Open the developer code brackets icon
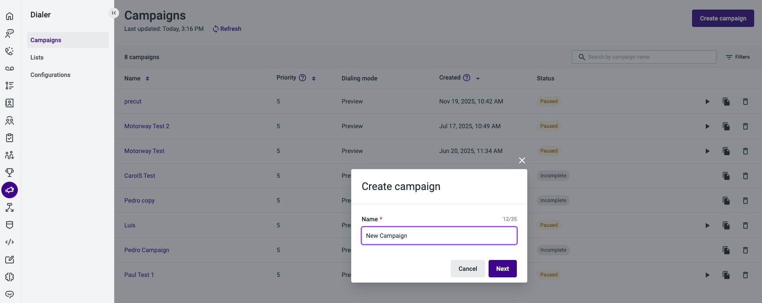The height and width of the screenshot is (303, 762). [x=10, y=242]
